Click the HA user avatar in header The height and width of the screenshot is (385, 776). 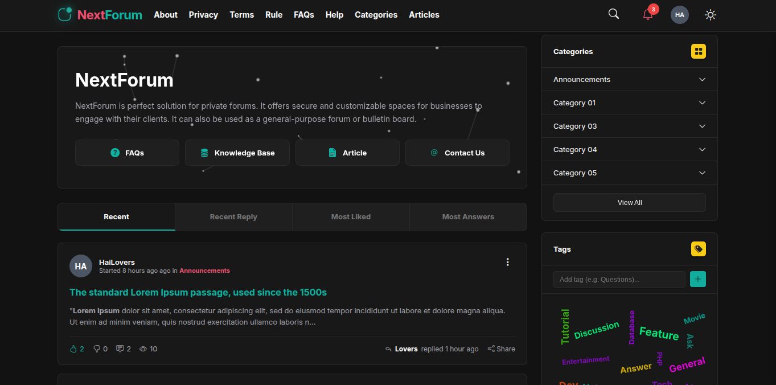[679, 15]
